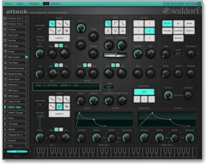Select envelope 2 for OSC 2 pitch
206x164 pixels.
click(x=61, y=129)
